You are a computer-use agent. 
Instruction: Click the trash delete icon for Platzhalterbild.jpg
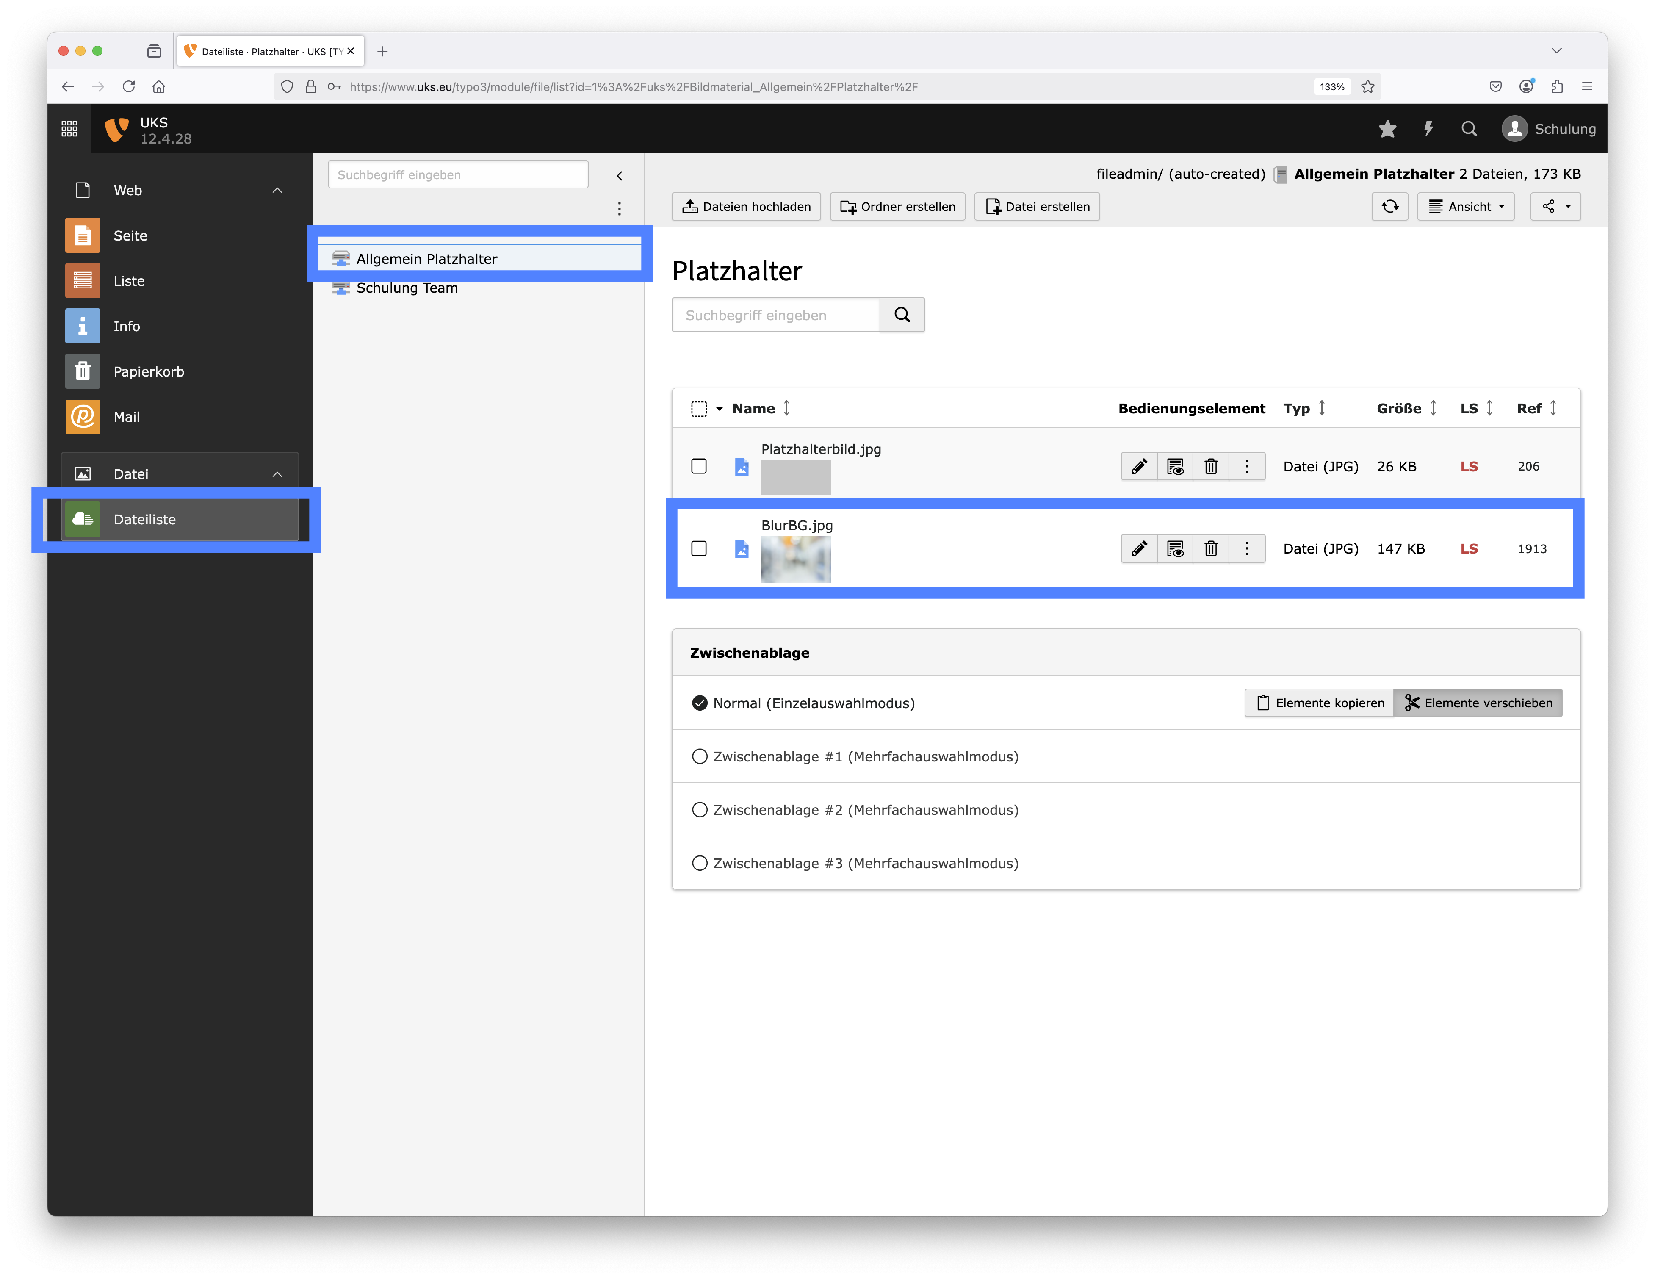[x=1210, y=466]
